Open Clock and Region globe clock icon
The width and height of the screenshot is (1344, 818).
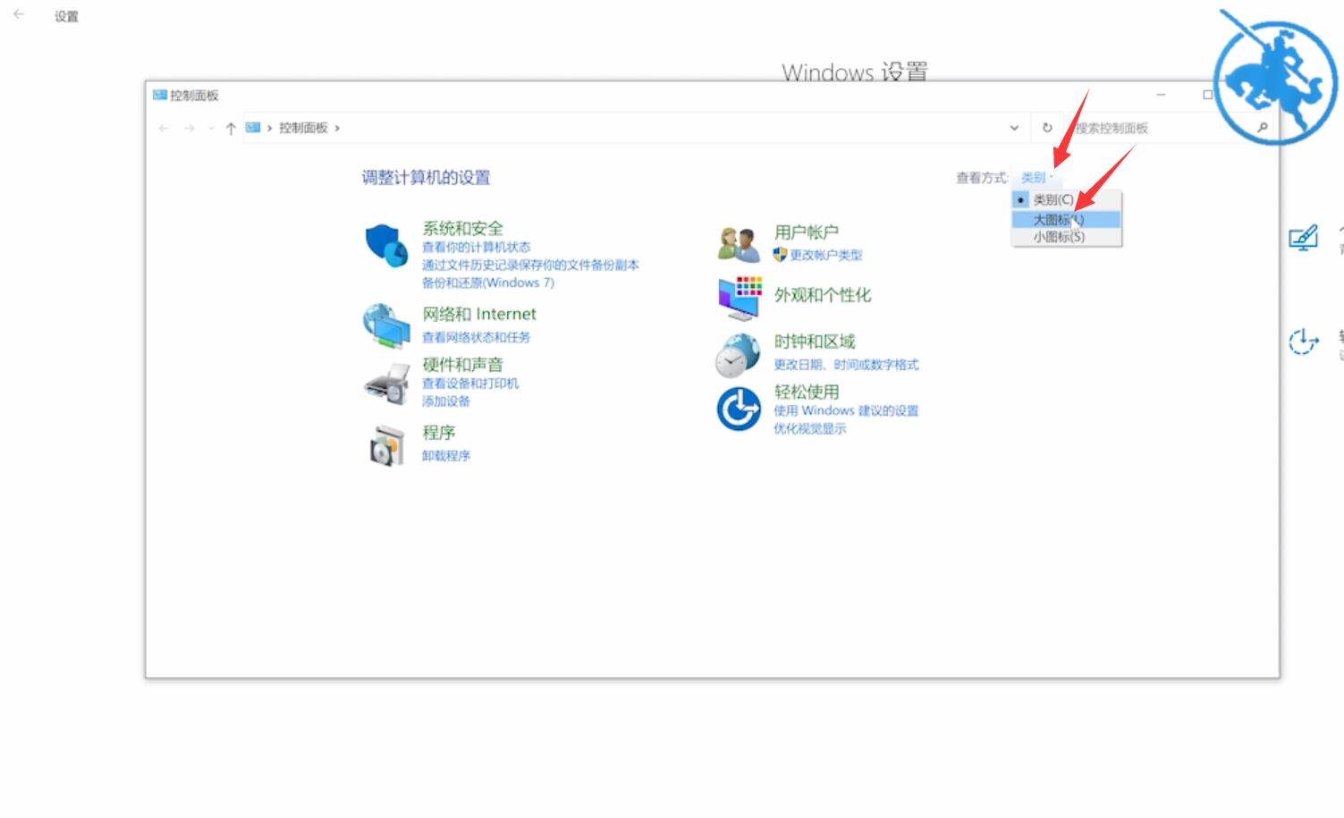tap(738, 355)
